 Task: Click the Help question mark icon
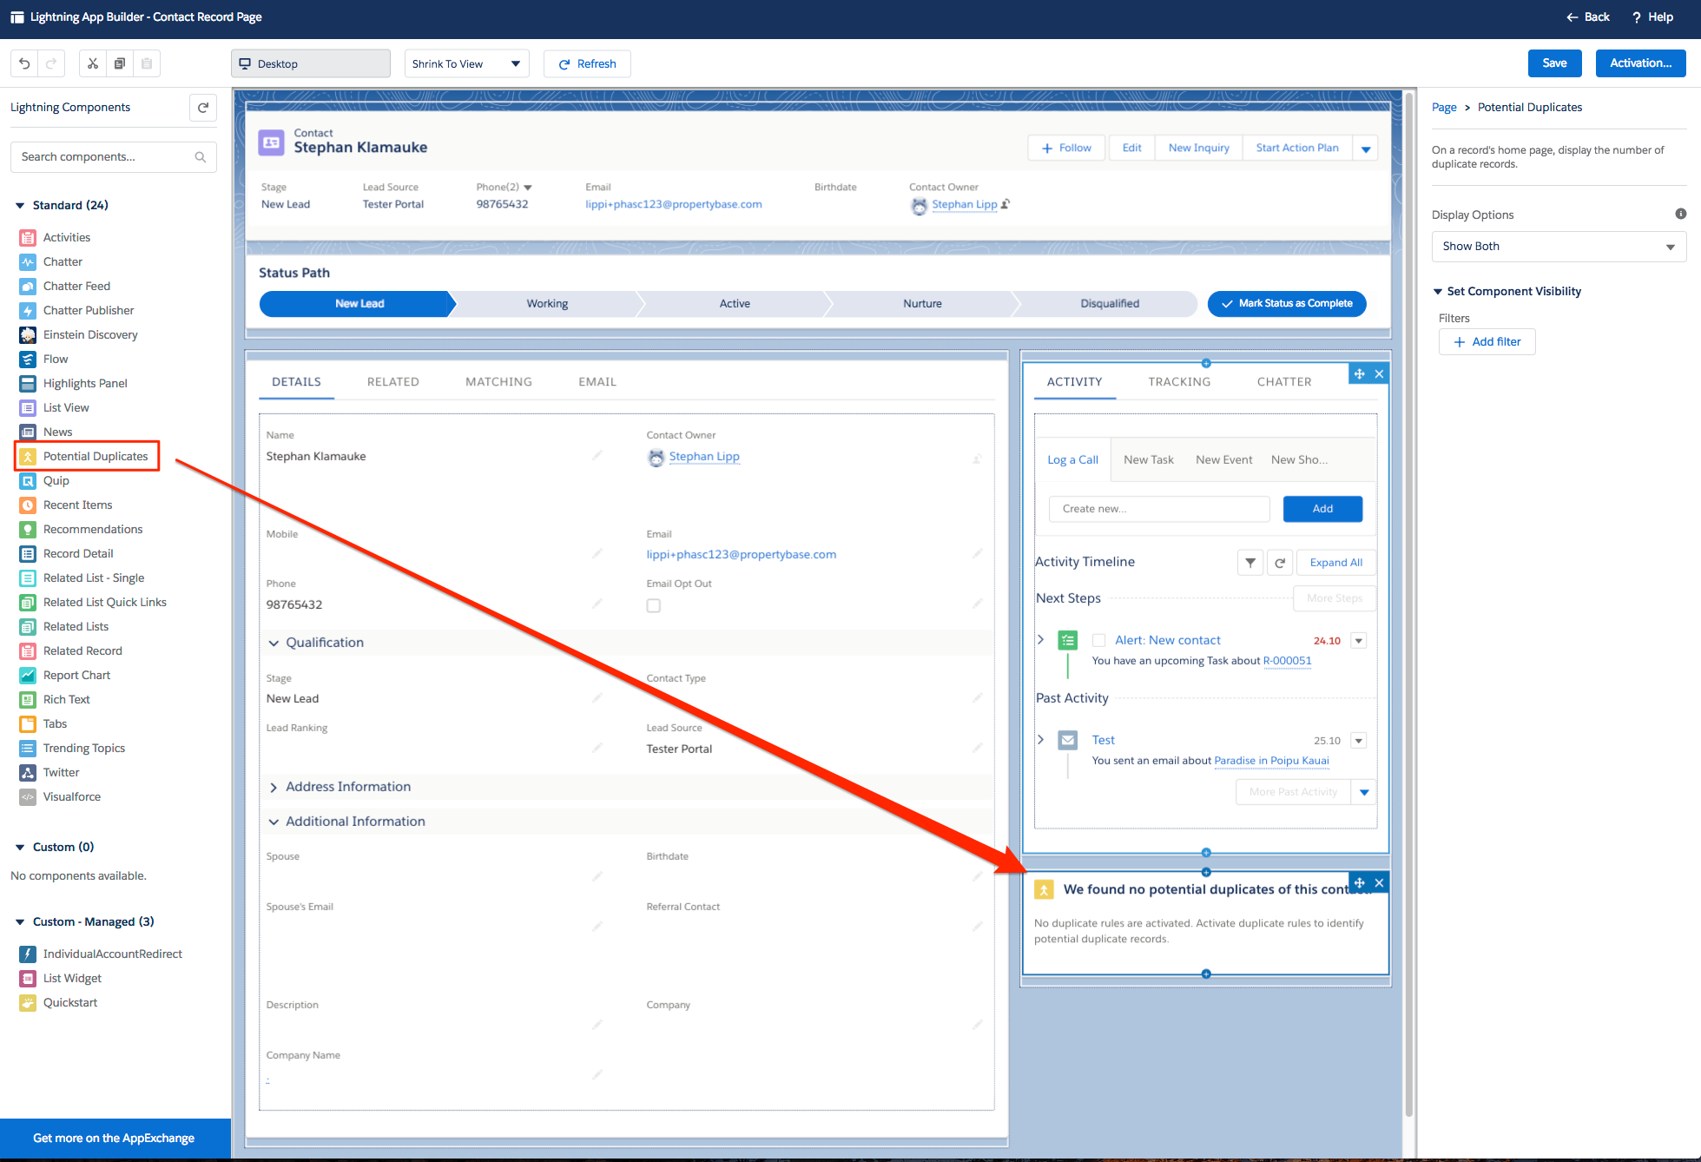tap(1637, 17)
